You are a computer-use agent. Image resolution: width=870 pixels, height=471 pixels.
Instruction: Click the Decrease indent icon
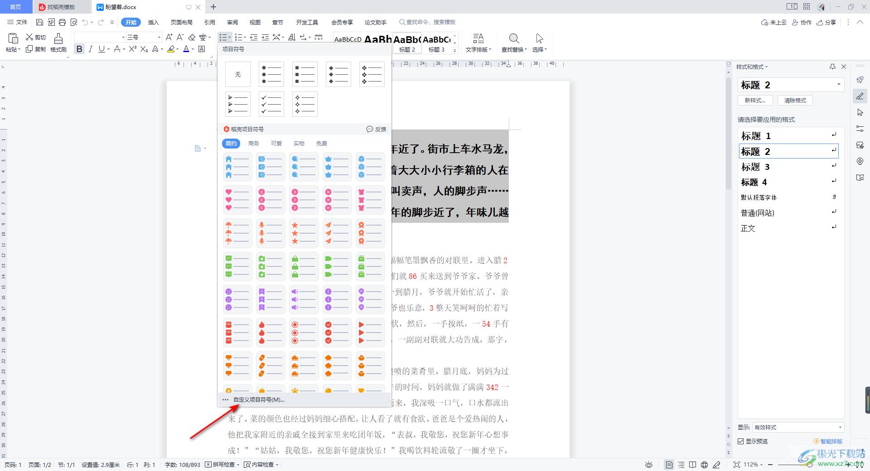point(254,37)
